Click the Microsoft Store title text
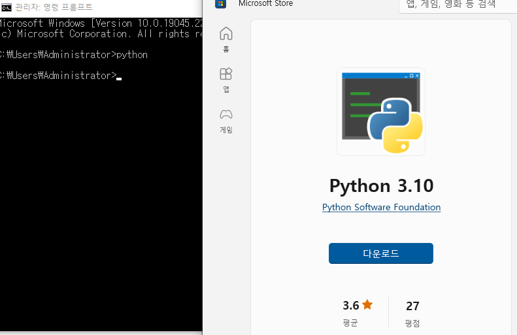 pos(266,4)
